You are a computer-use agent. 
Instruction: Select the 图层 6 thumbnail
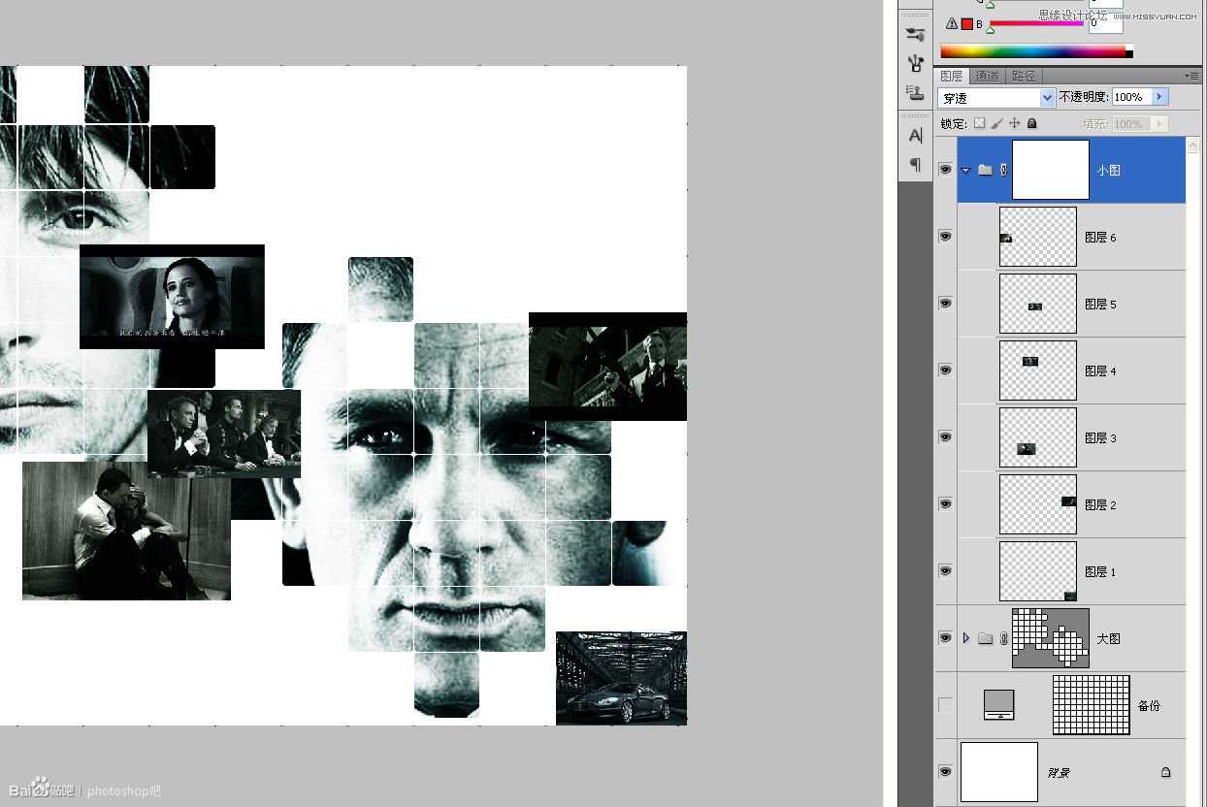1038,237
